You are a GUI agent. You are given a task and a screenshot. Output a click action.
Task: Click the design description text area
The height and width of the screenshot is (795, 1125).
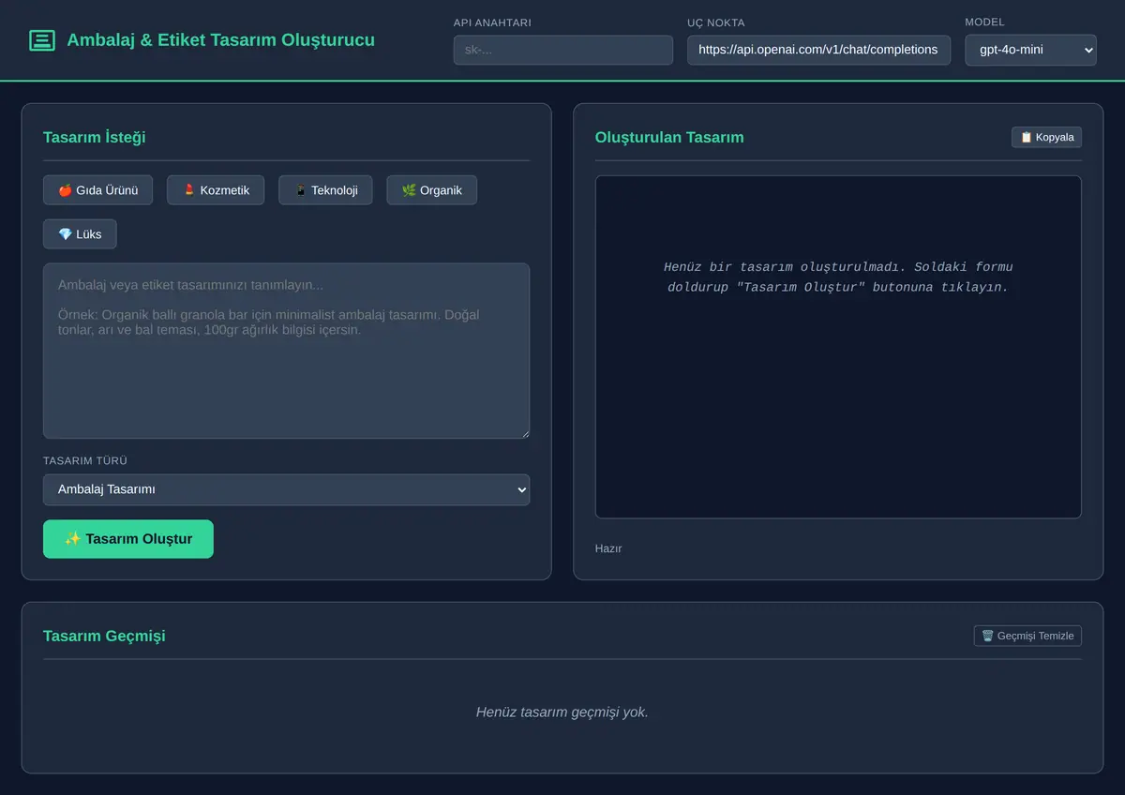(286, 351)
